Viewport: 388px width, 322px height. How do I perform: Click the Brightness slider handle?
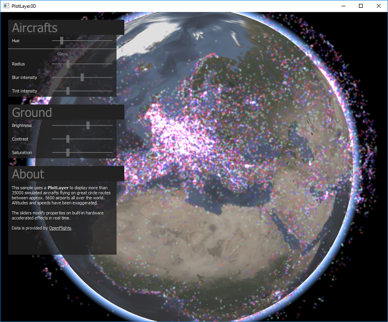click(x=88, y=126)
